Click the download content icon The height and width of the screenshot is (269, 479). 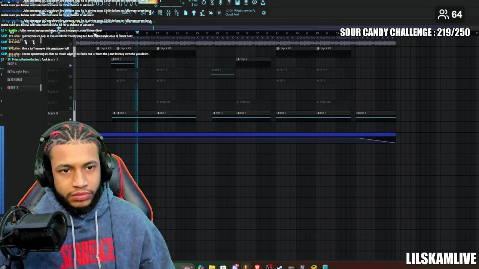263,2
